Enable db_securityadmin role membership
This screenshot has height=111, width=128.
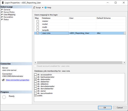36,93
